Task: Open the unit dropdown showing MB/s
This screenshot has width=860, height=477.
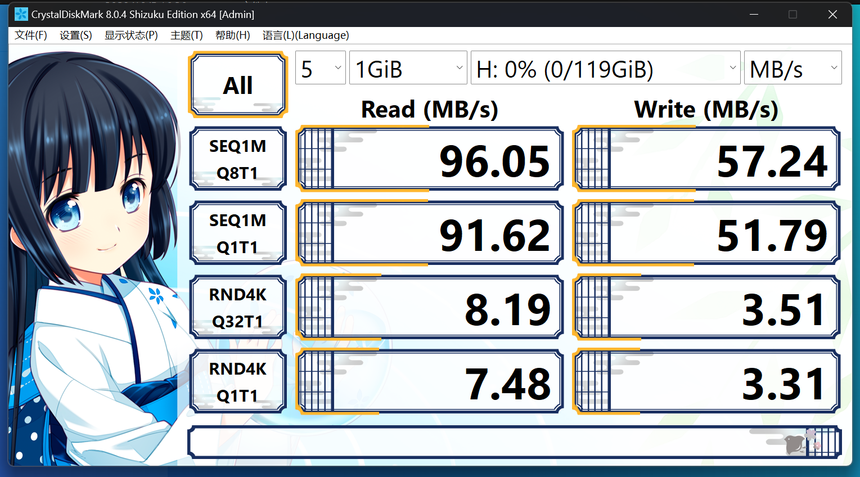Action: pyautogui.click(x=793, y=67)
